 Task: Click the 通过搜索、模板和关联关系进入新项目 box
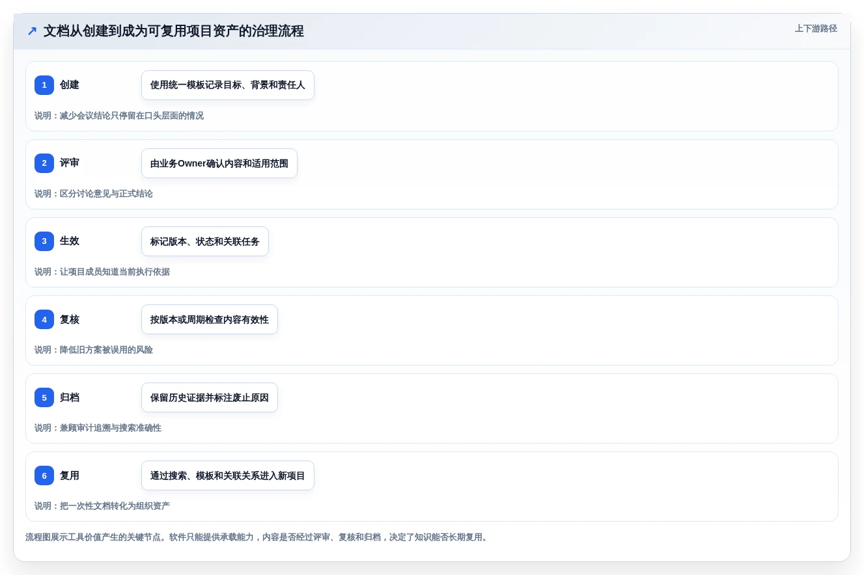tap(228, 475)
